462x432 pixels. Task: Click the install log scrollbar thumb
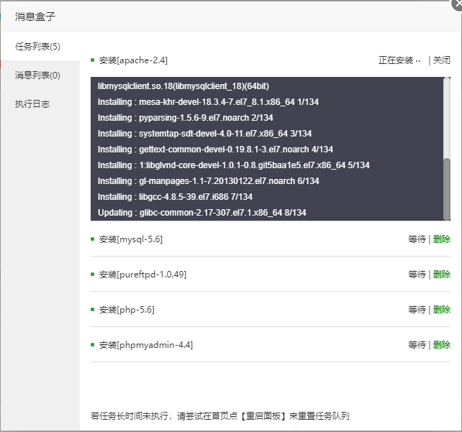(x=447, y=189)
